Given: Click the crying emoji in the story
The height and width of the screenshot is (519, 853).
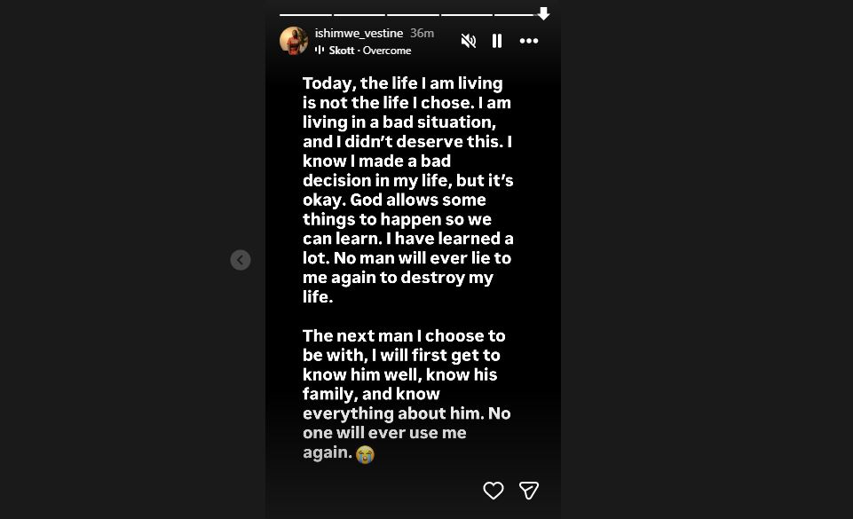Looking at the screenshot, I should click(x=365, y=454).
